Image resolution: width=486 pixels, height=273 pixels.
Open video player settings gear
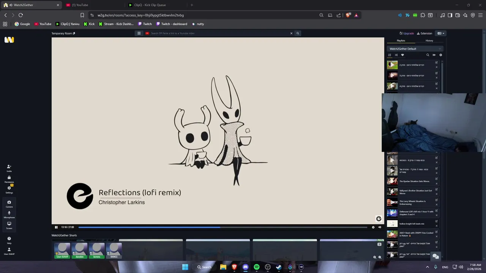pyautogui.click(x=373, y=227)
